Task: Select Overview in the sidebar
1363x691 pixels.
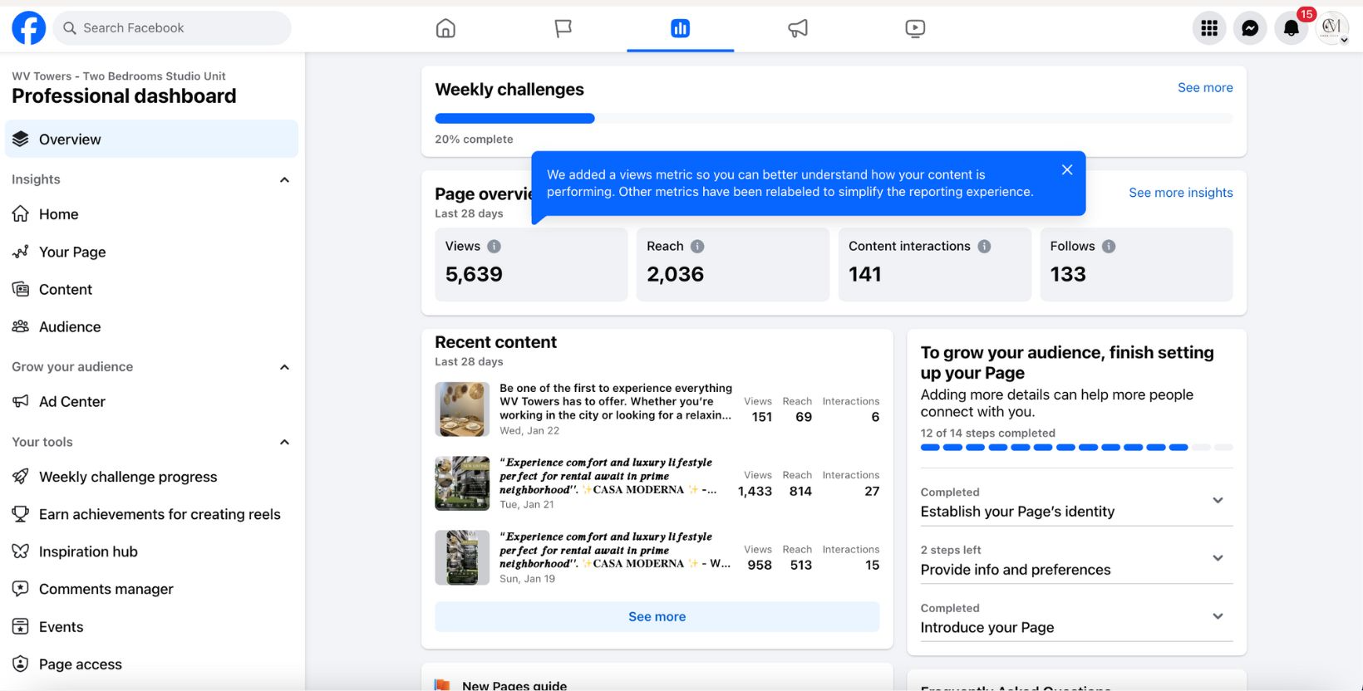Action: point(151,139)
